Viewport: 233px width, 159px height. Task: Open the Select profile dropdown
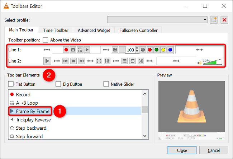(x=157, y=20)
